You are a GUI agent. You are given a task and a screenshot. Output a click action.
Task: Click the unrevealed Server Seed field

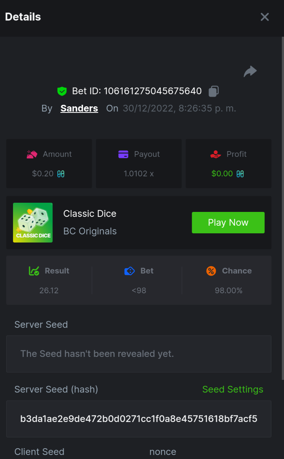click(139, 354)
